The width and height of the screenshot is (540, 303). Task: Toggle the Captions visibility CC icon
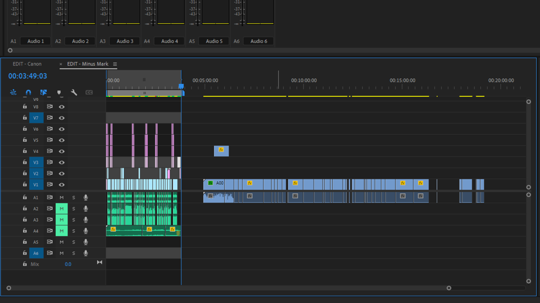click(89, 92)
